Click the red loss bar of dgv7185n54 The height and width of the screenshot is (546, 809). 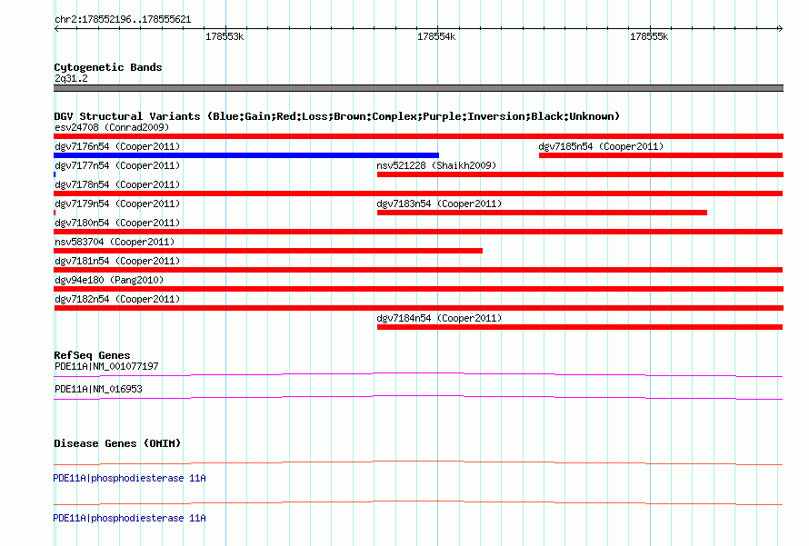click(x=661, y=155)
